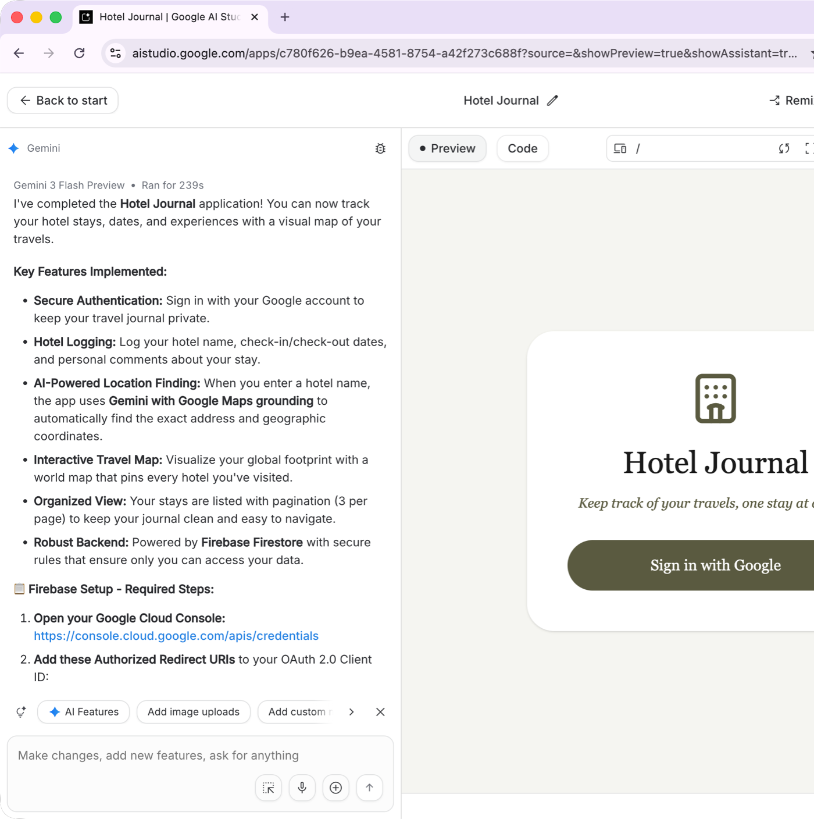The width and height of the screenshot is (814, 819).
Task: Click the Back to start button
Action: 63,101
